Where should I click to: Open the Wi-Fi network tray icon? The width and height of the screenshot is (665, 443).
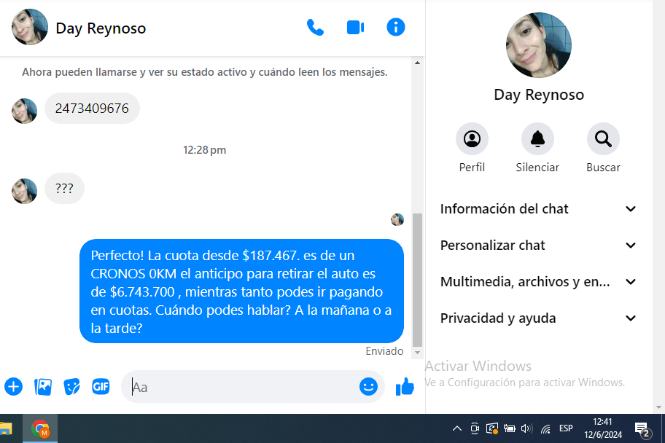pos(545,429)
